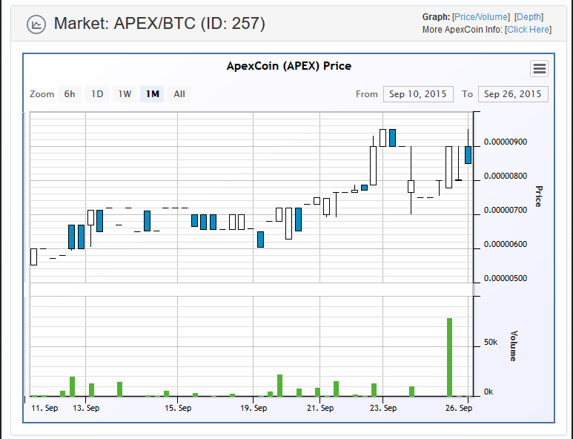Click the 13. Sep date label

pos(86,408)
